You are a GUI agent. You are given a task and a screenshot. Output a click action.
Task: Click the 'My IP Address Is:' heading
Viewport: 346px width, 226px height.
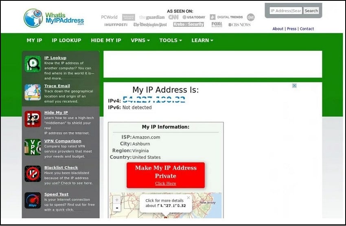(166, 90)
